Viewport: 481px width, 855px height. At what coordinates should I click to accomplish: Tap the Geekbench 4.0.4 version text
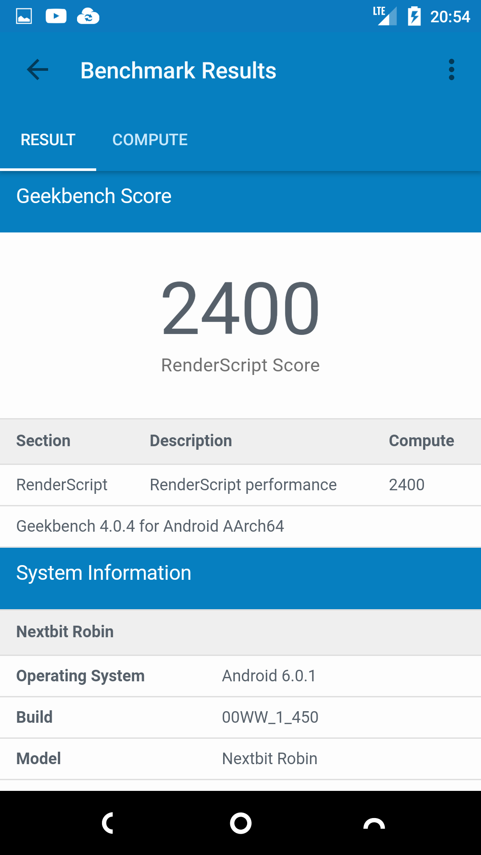coord(150,526)
